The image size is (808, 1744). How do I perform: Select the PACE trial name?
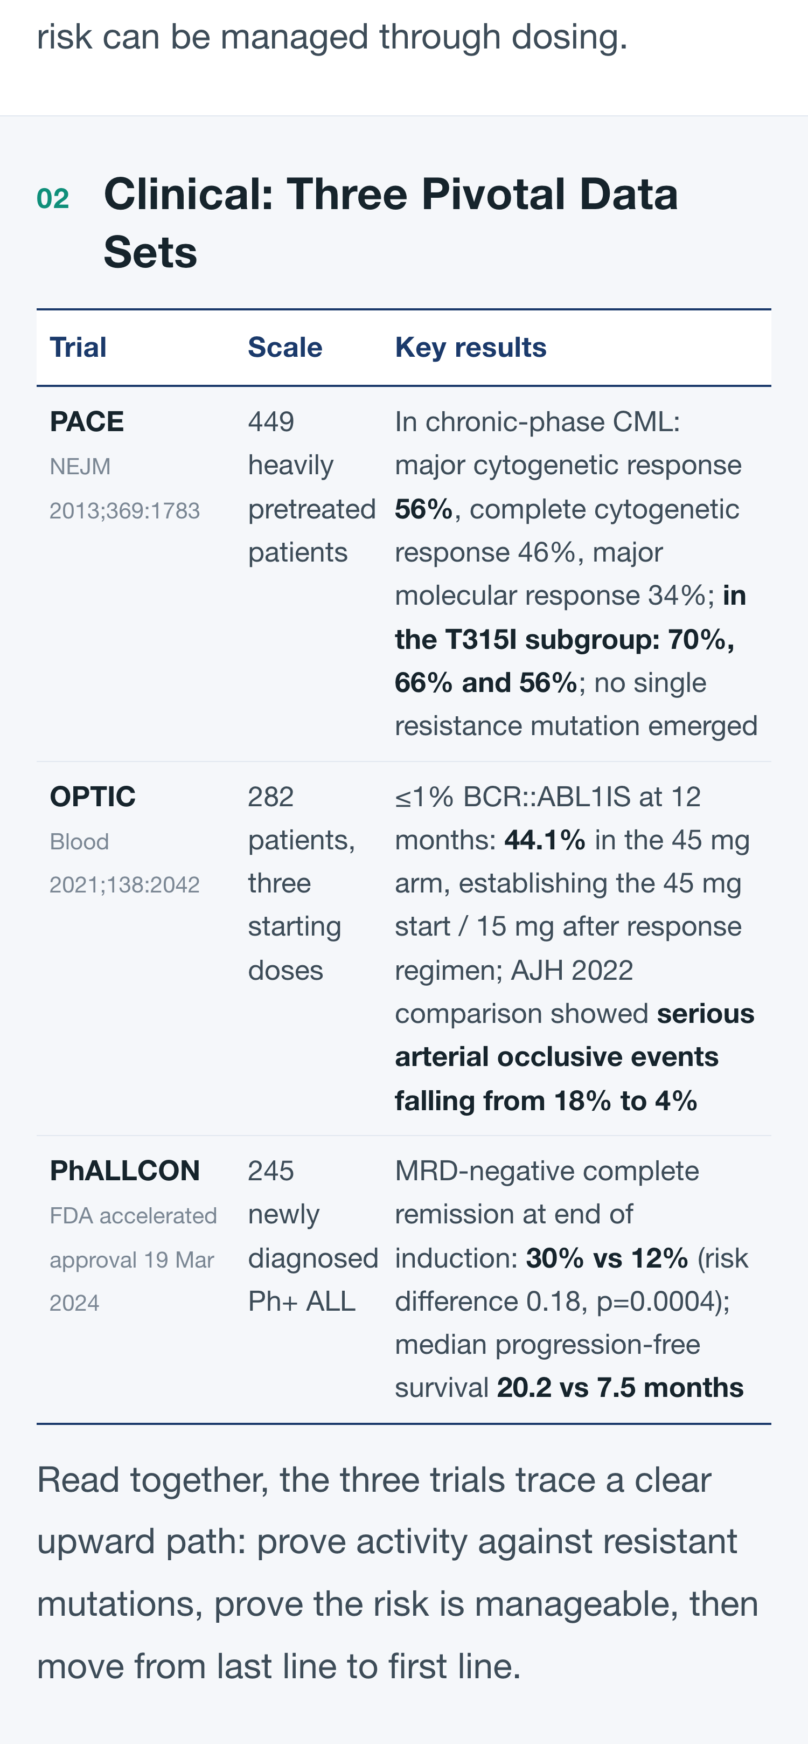[x=87, y=422]
